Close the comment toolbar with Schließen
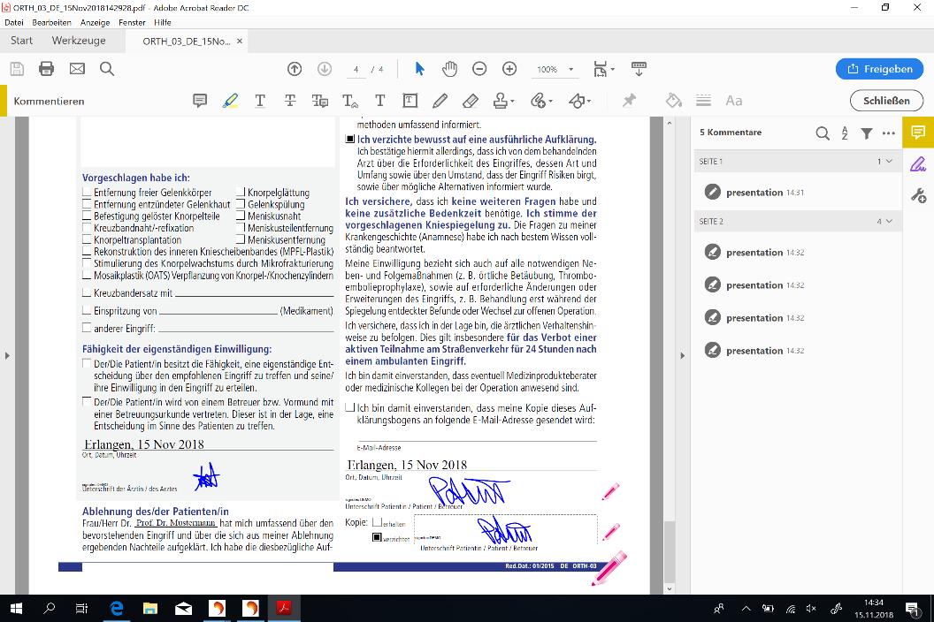The height and width of the screenshot is (622, 934). (x=886, y=101)
